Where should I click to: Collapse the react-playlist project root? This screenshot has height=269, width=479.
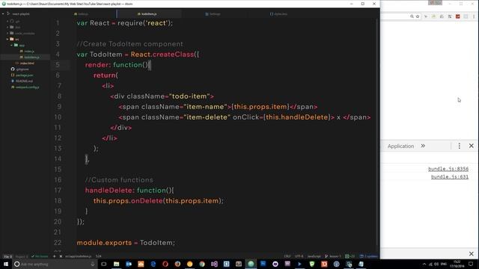click(x=3, y=13)
